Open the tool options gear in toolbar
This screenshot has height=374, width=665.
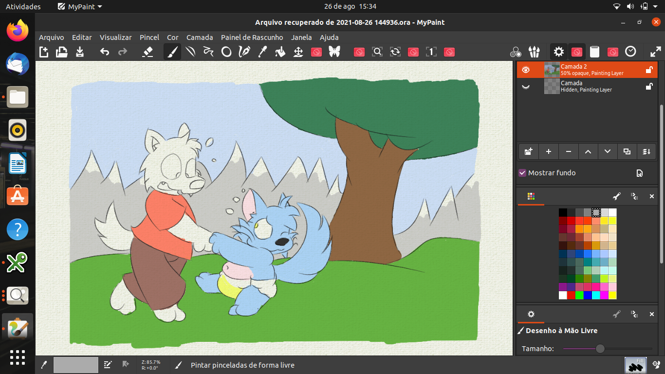[559, 52]
